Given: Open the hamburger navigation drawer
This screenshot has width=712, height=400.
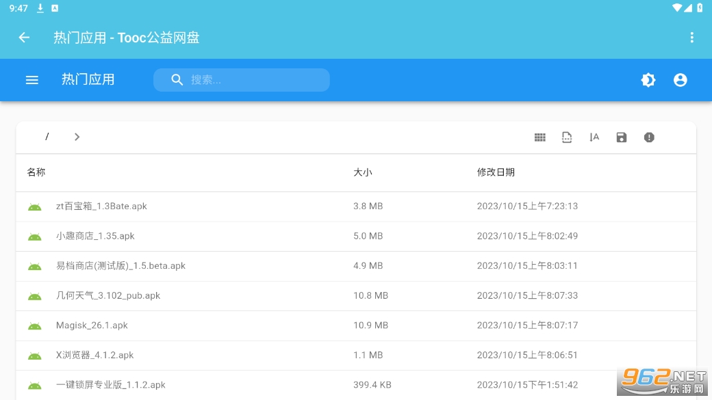Looking at the screenshot, I should 31,80.
